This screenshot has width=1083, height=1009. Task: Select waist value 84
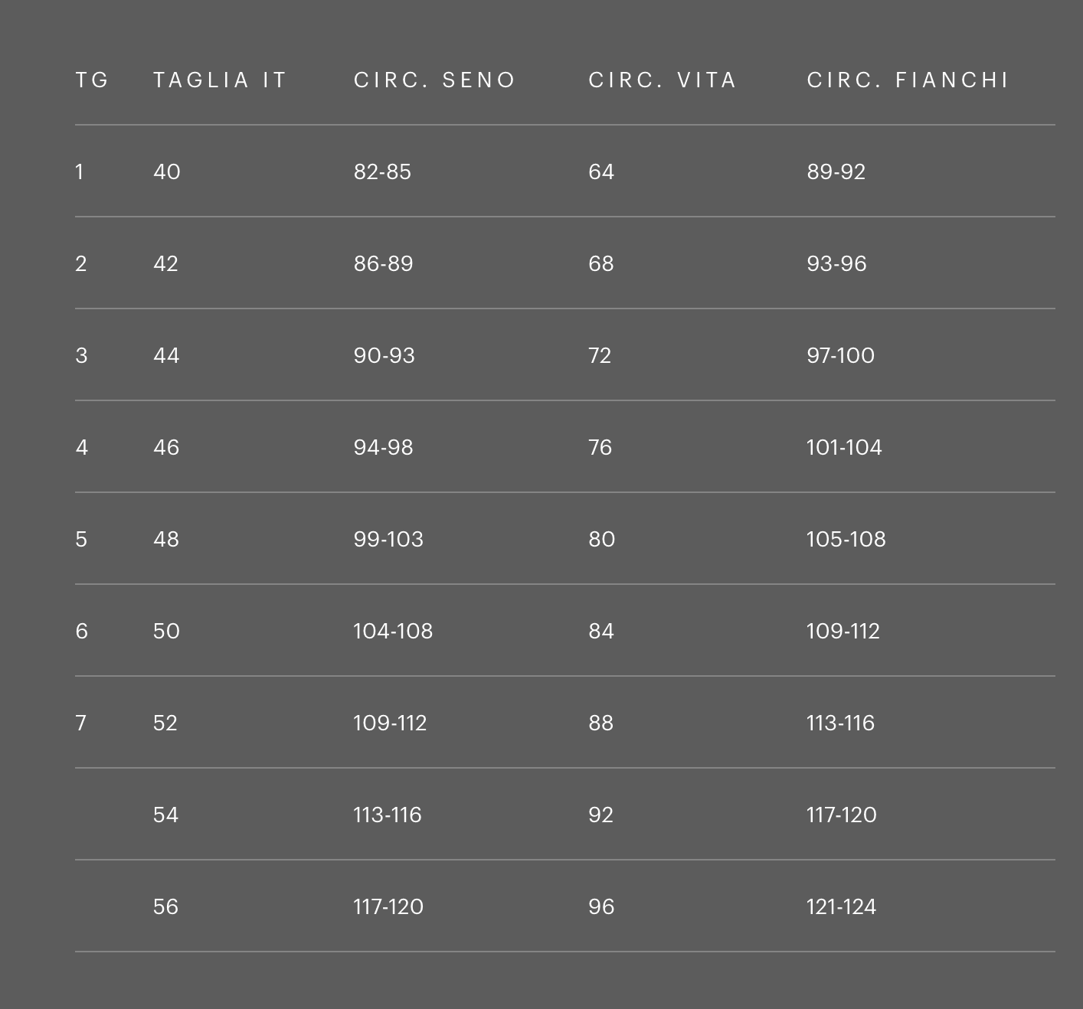click(x=600, y=631)
